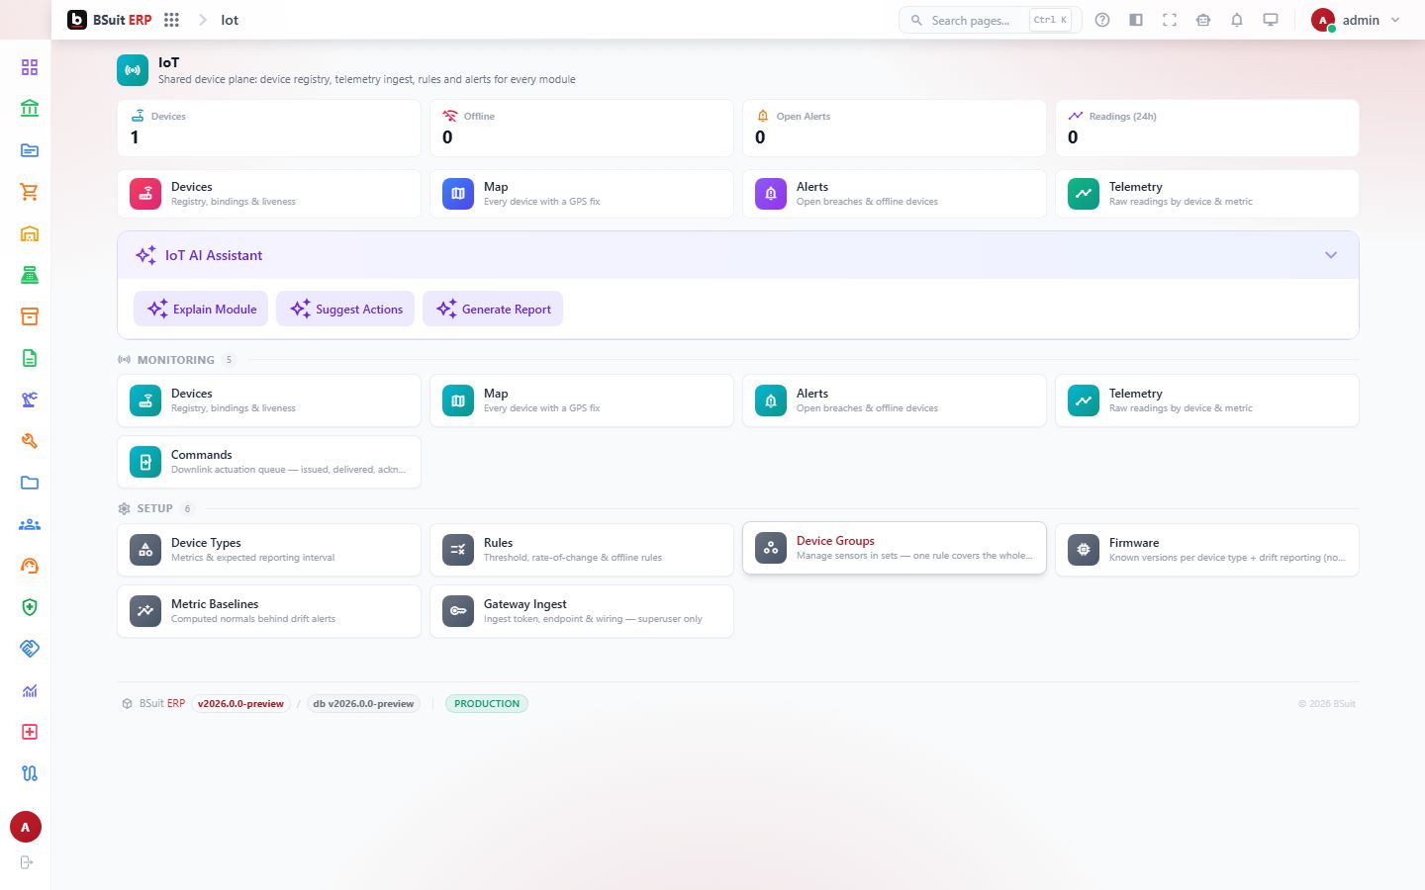Open the dashboard grid icon in sidebar
The width and height of the screenshot is (1425, 890).
pyautogui.click(x=30, y=67)
